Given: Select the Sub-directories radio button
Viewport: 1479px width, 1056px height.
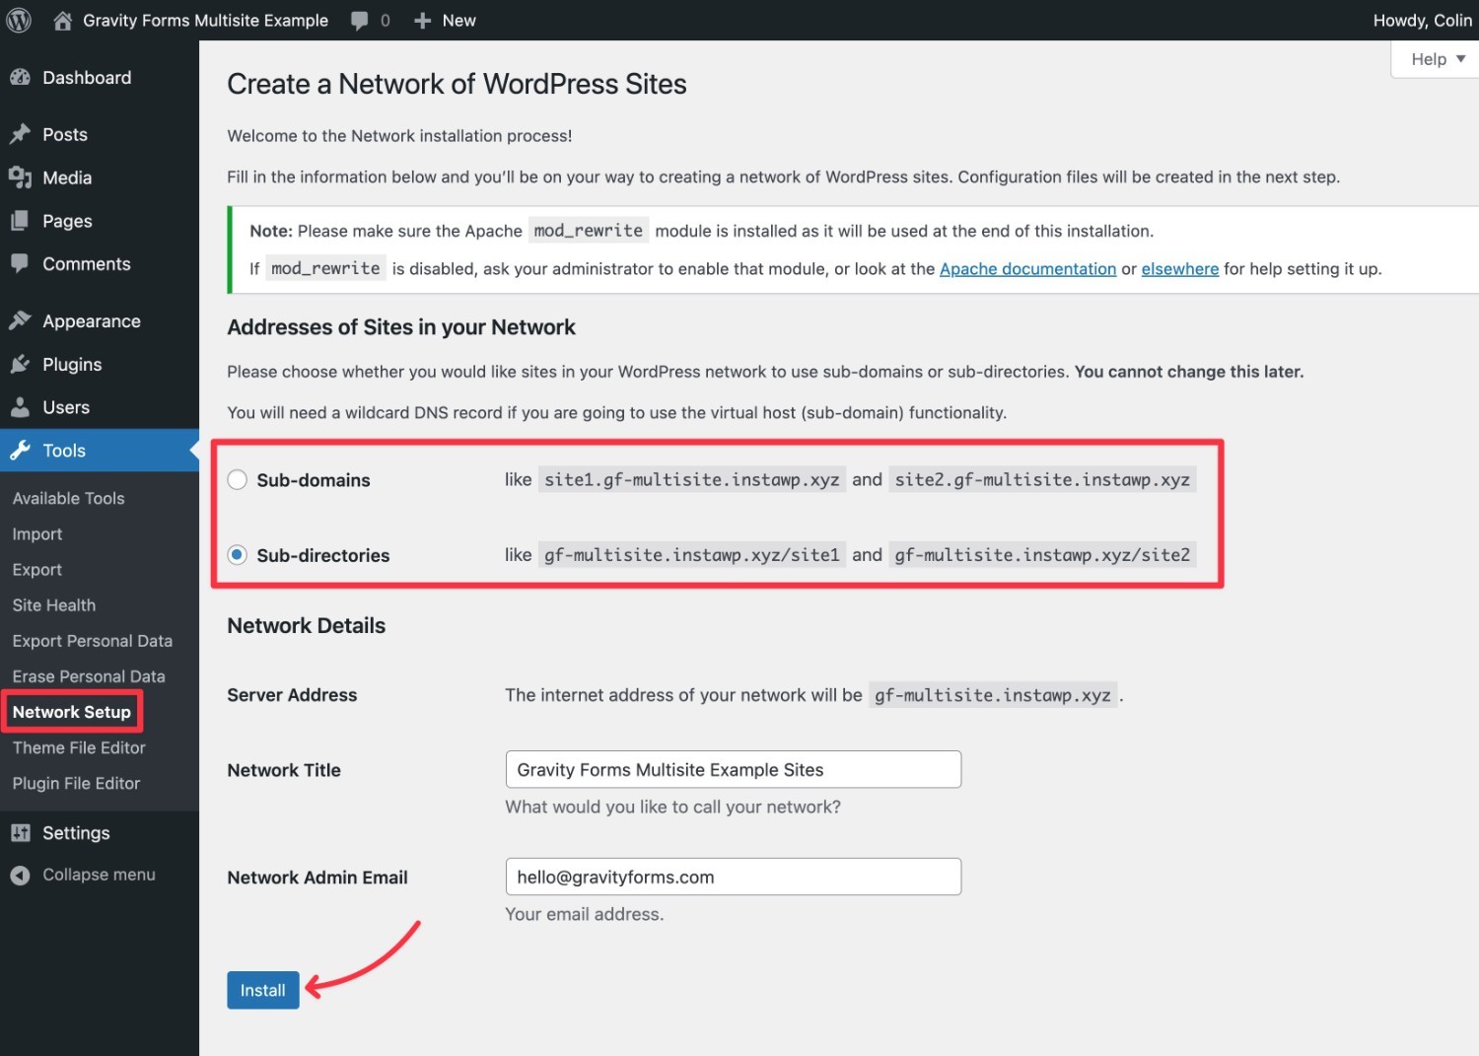Looking at the screenshot, I should [237, 554].
